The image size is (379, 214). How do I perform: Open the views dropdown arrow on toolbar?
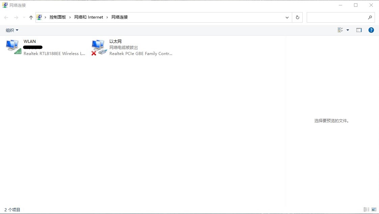coord(347,30)
